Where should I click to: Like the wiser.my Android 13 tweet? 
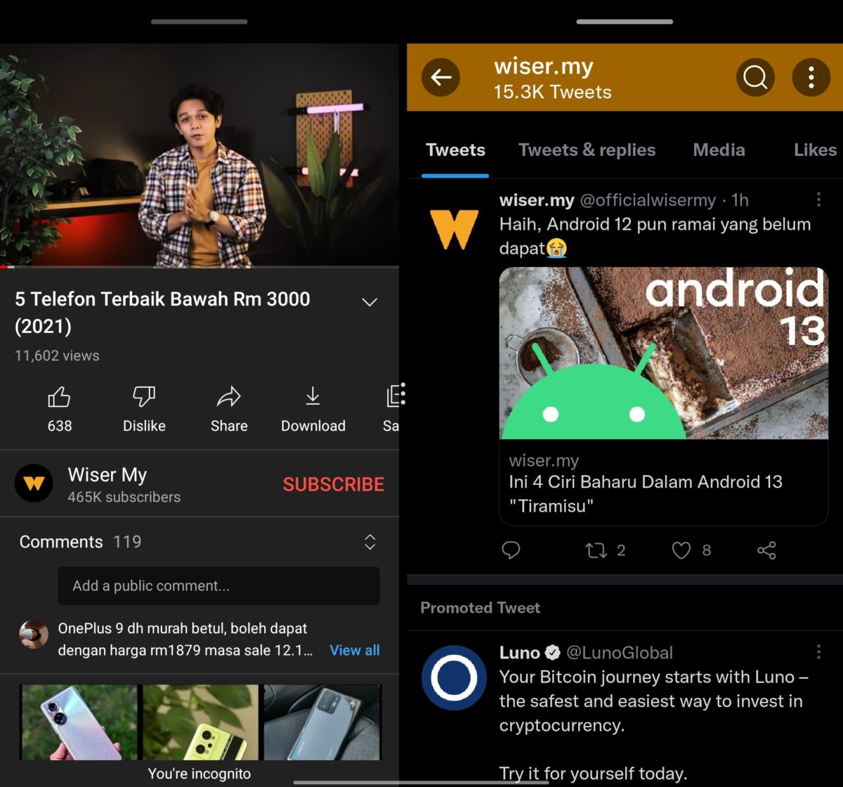click(x=681, y=550)
